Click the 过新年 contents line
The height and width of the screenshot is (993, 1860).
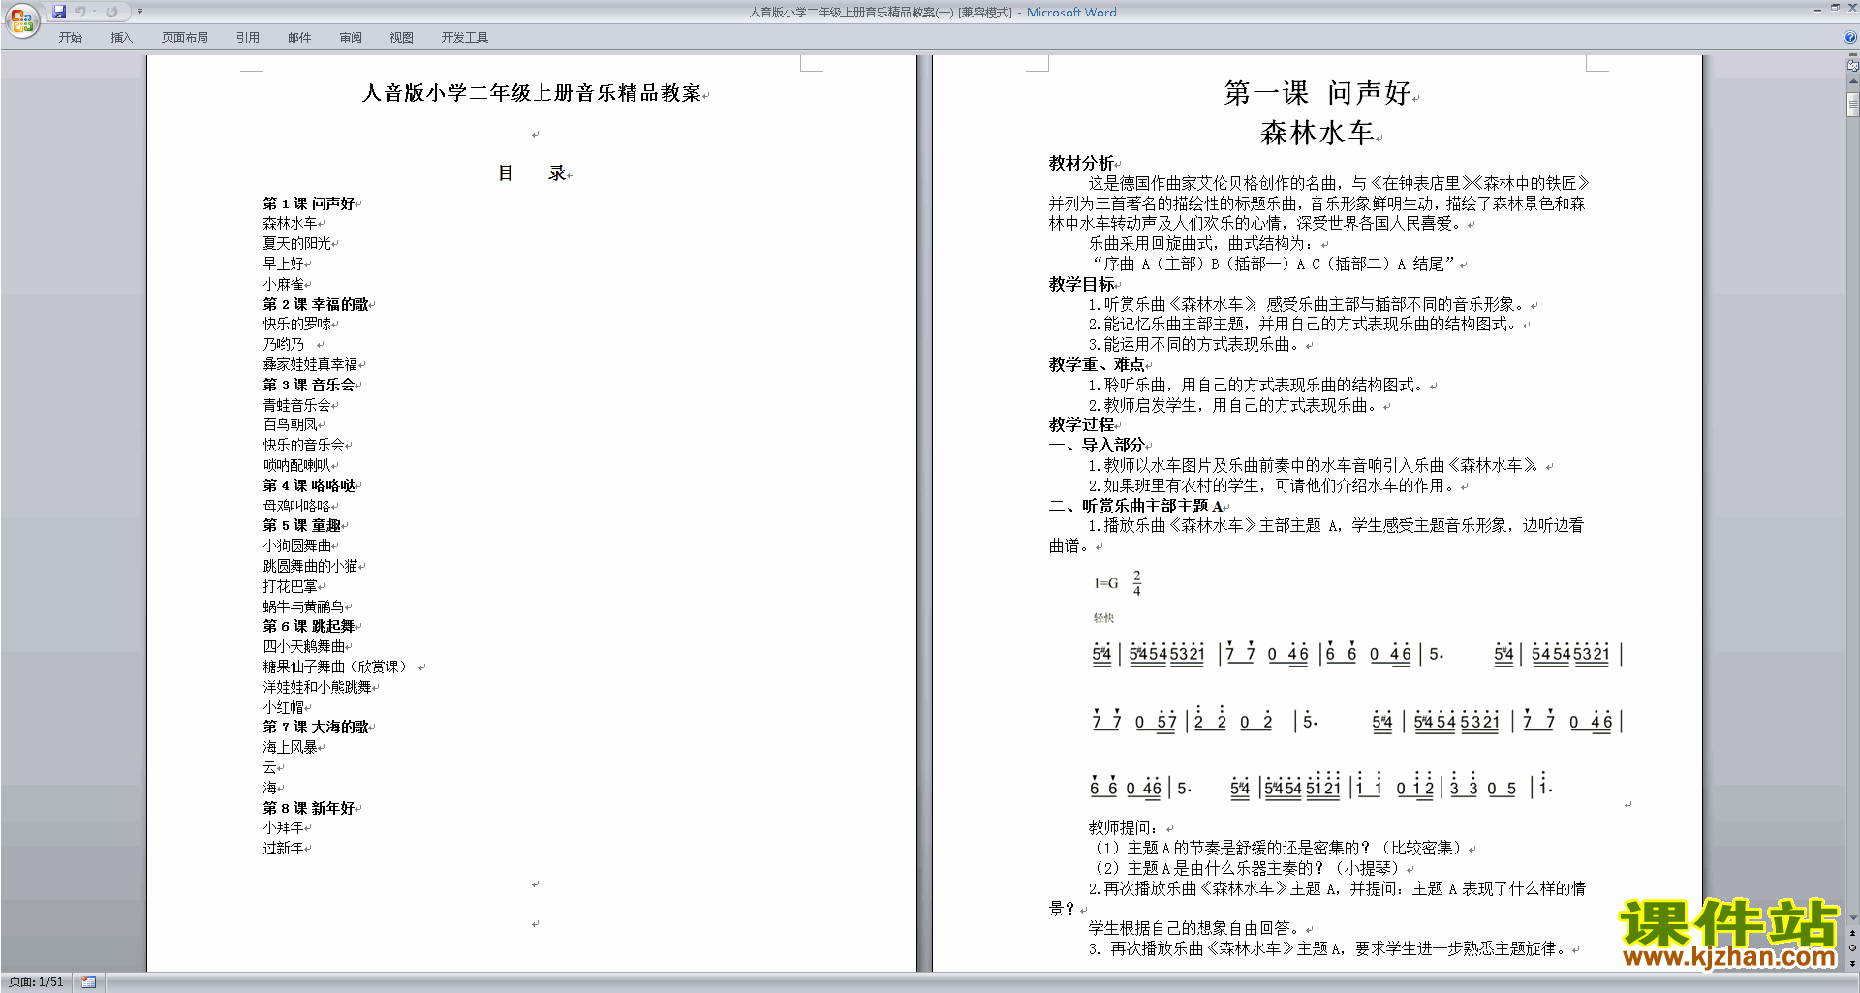[x=284, y=848]
